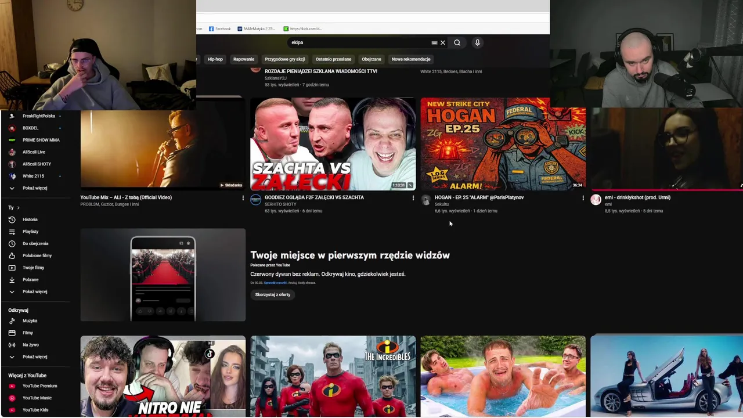
Task: Click inside the ekipa search field
Action: pos(360,42)
